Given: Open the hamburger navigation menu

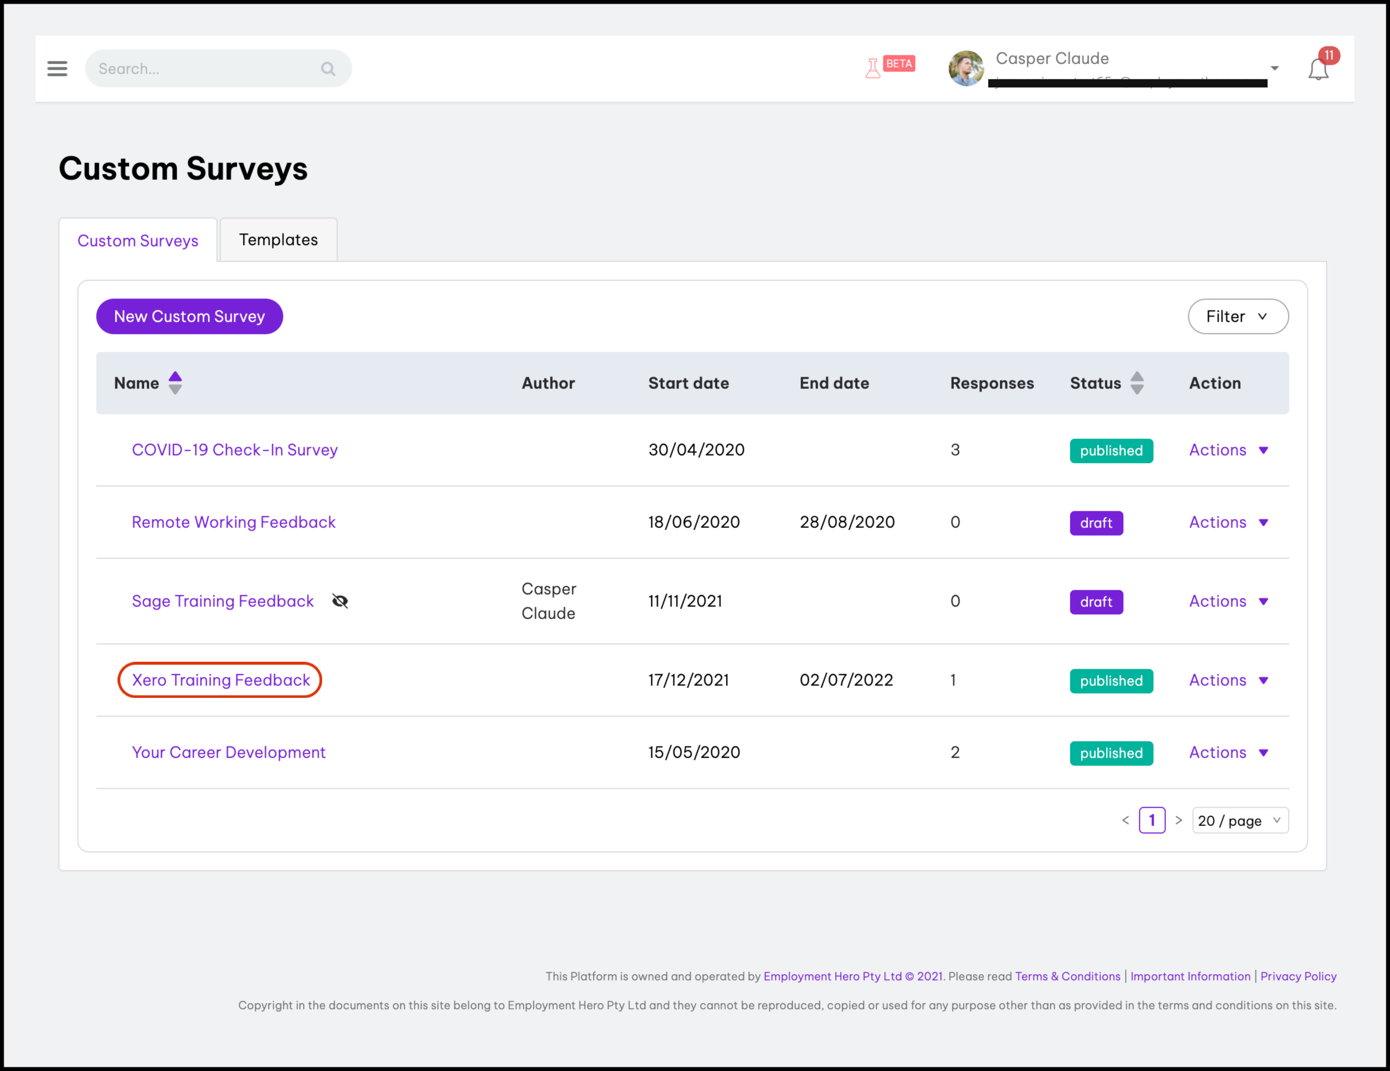Looking at the screenshot, I should click(x=57, y=69).
